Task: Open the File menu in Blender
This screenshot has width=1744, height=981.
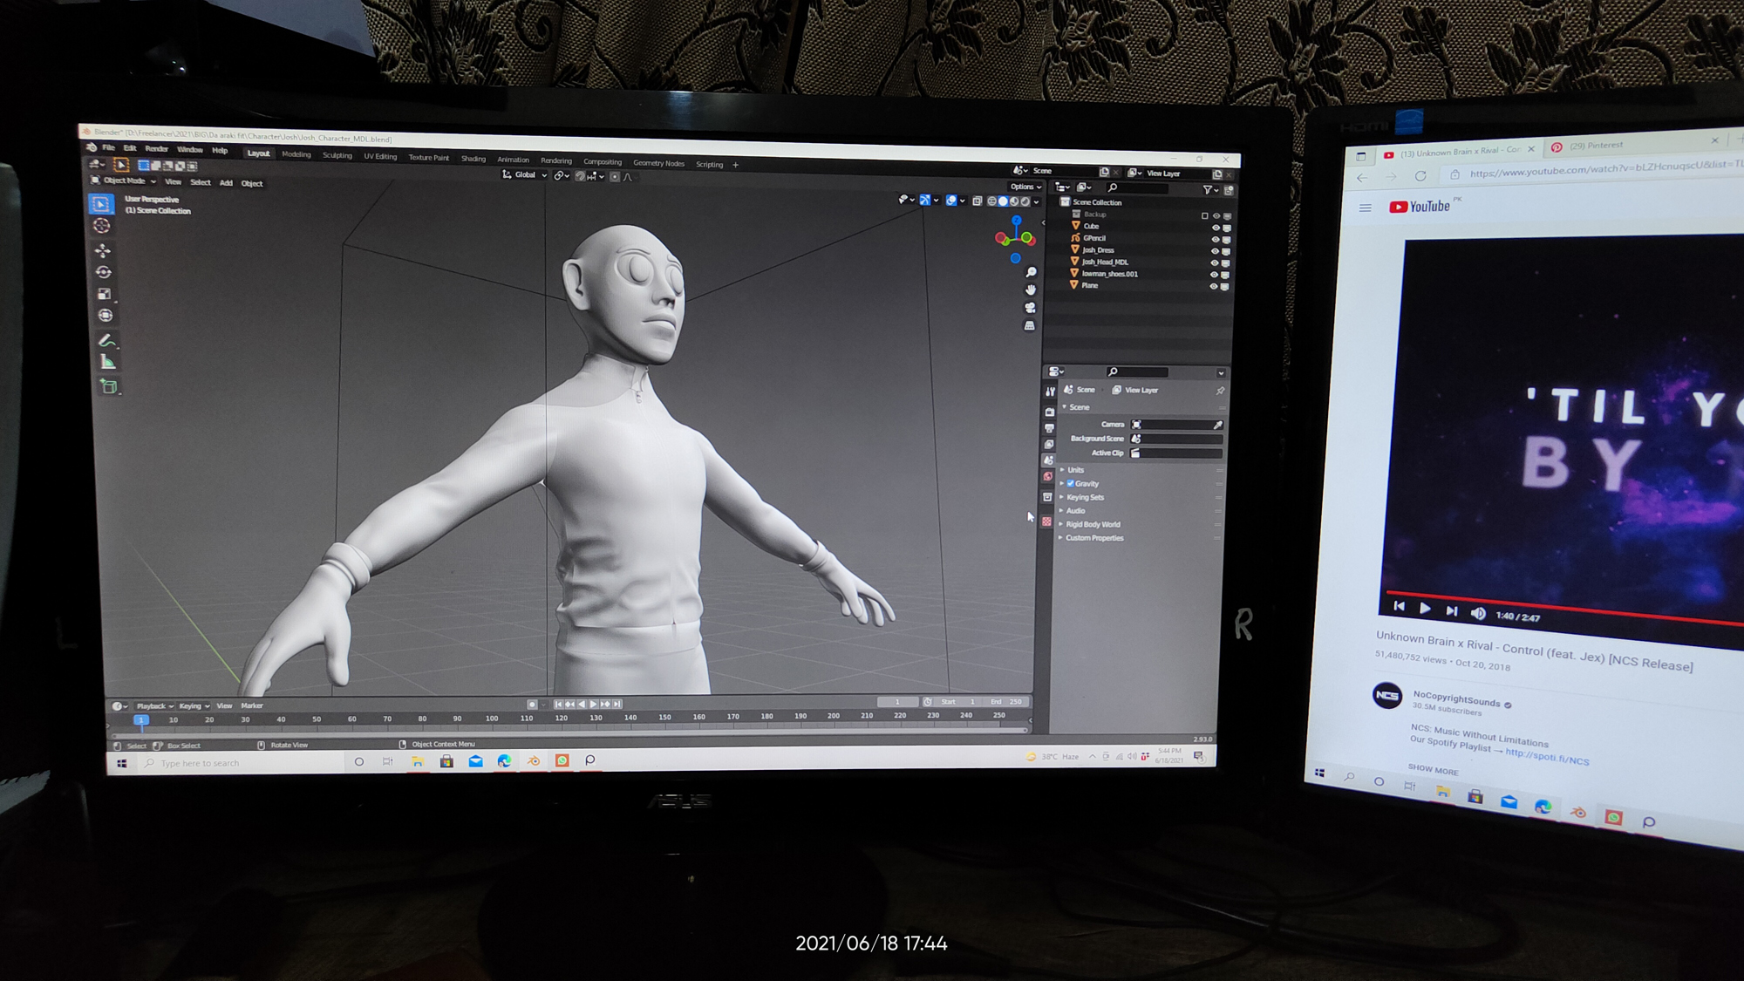Action: (109, 148)
